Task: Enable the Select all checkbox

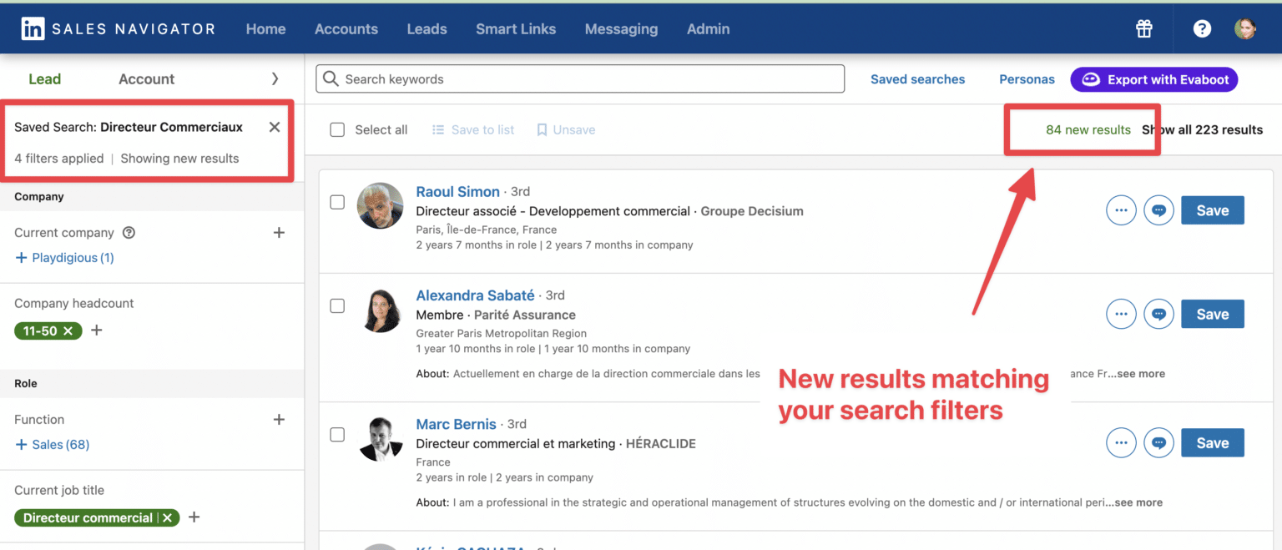Action: [x=337, y=129]
